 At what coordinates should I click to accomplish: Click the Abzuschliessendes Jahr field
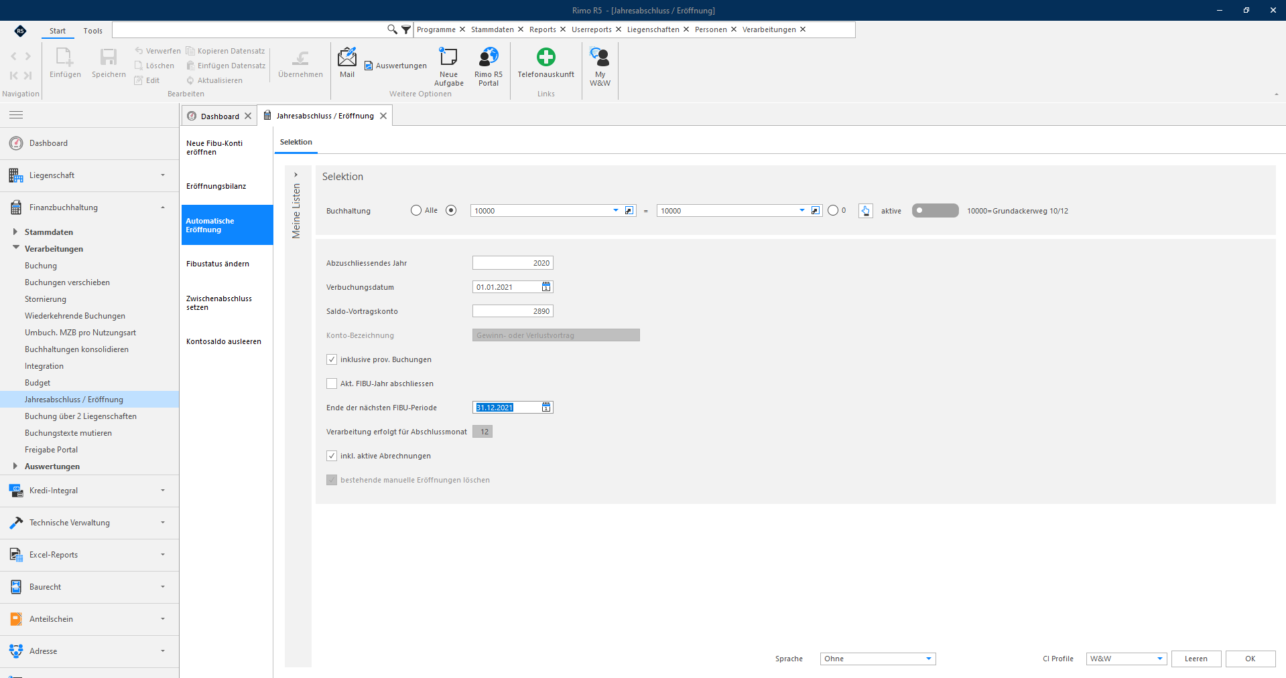point(513,263)
